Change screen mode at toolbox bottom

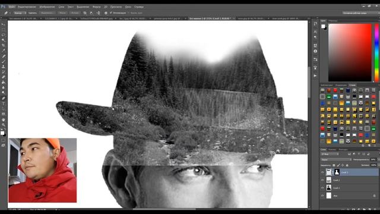[x=3, y=145]
